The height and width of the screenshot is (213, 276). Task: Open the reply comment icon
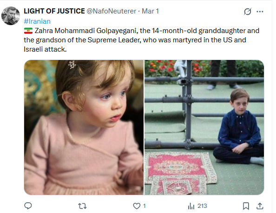click(28, 206)
